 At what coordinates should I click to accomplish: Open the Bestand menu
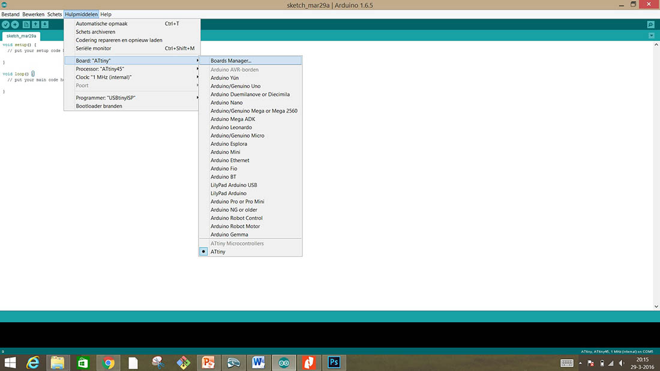point(10,14)
